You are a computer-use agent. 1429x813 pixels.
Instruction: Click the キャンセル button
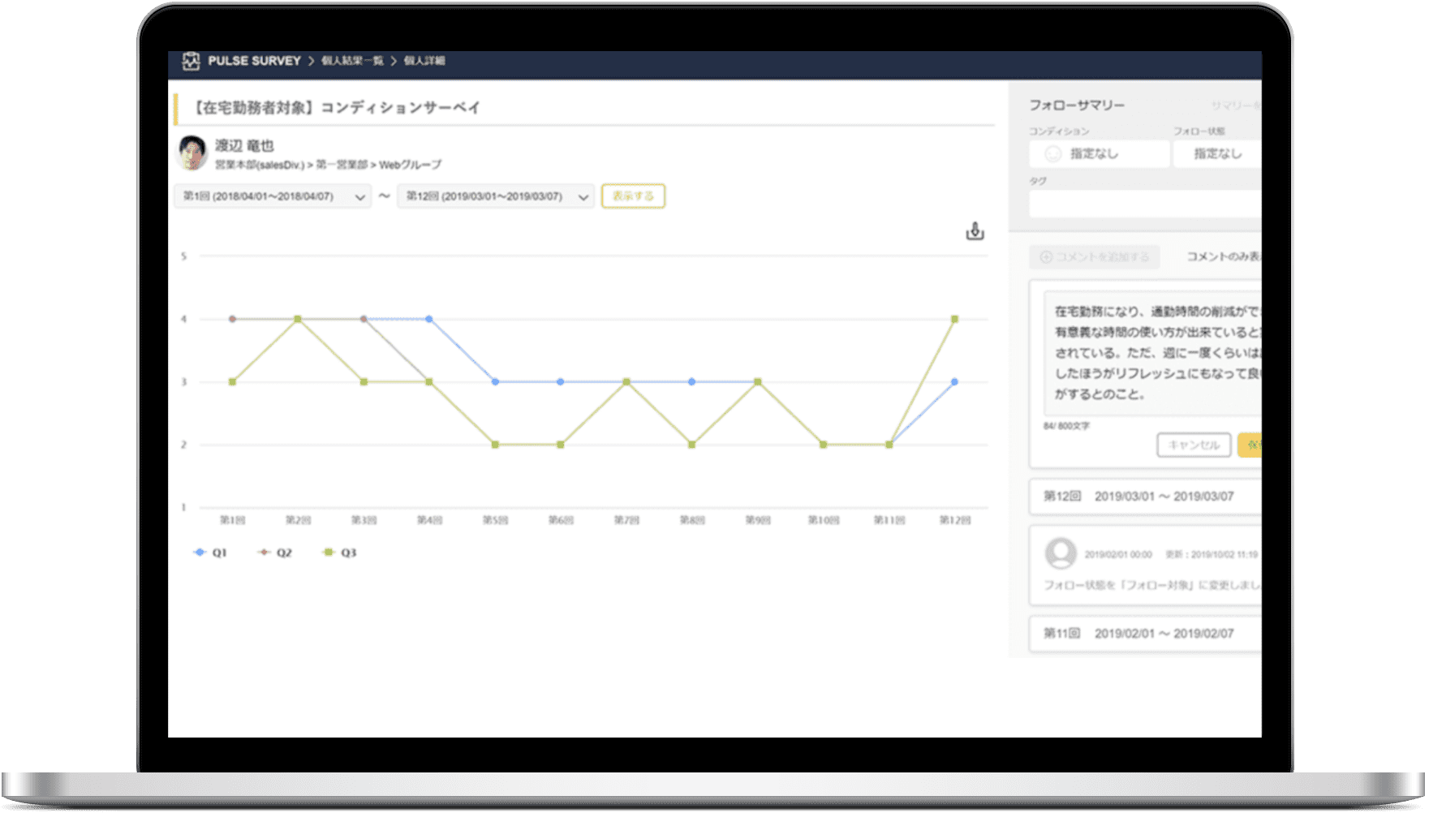(1194, 445)
